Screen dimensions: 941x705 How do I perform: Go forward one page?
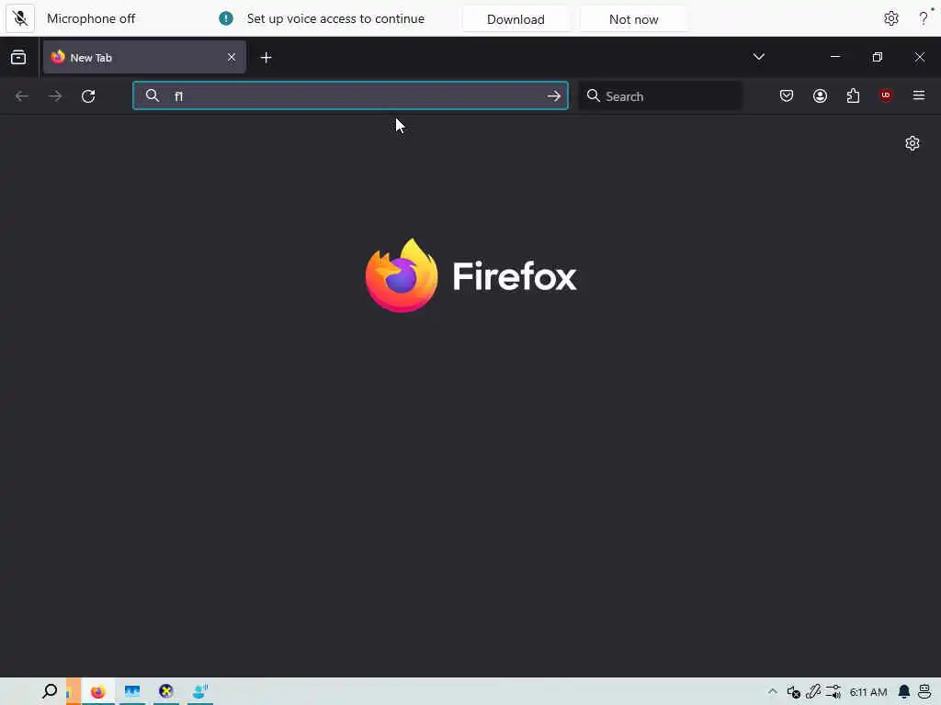55,95
